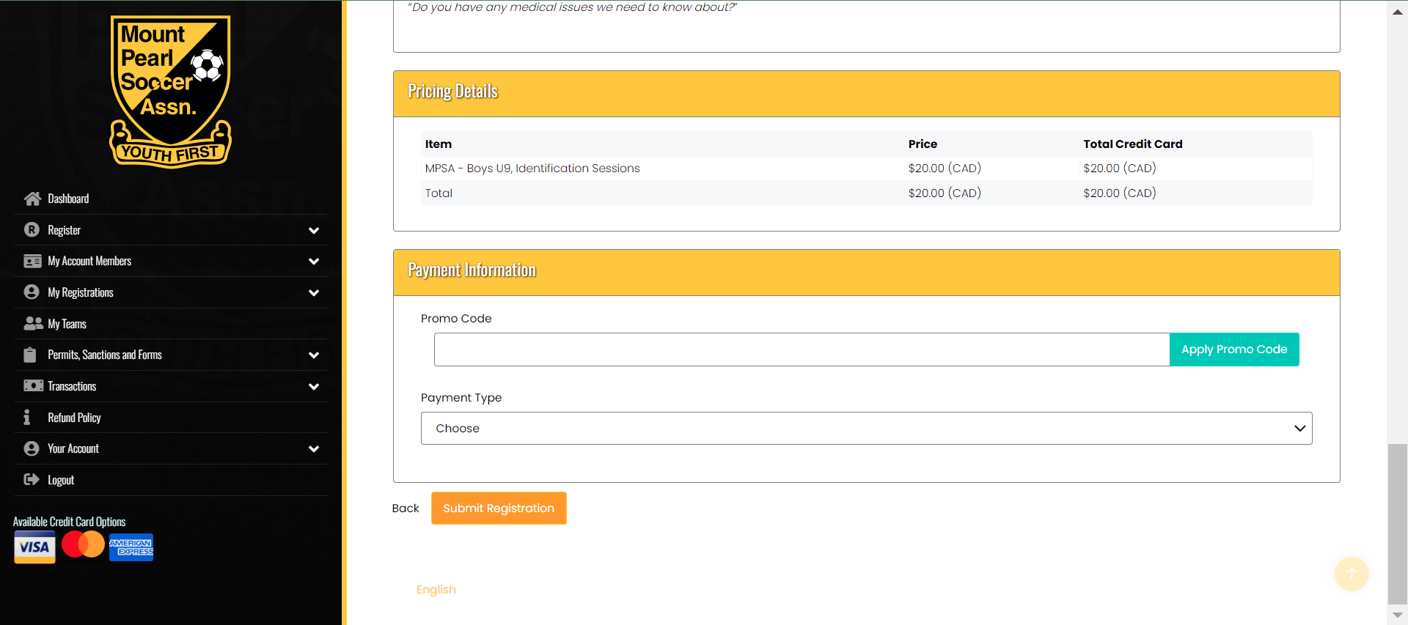Image resolution: width=1408 pixels, height=625 pixels.
Task: Click the scrollbar up arrow
Action: tap(1397, 11)
